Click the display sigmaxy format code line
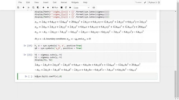Screen dimensions: 179x100 (x=72, y=17)
